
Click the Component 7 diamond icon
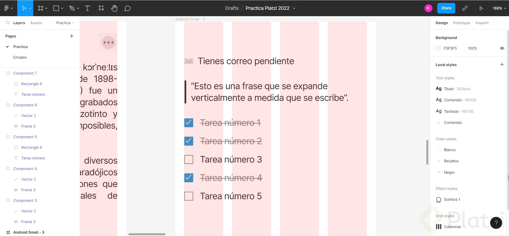coord(8,73)
